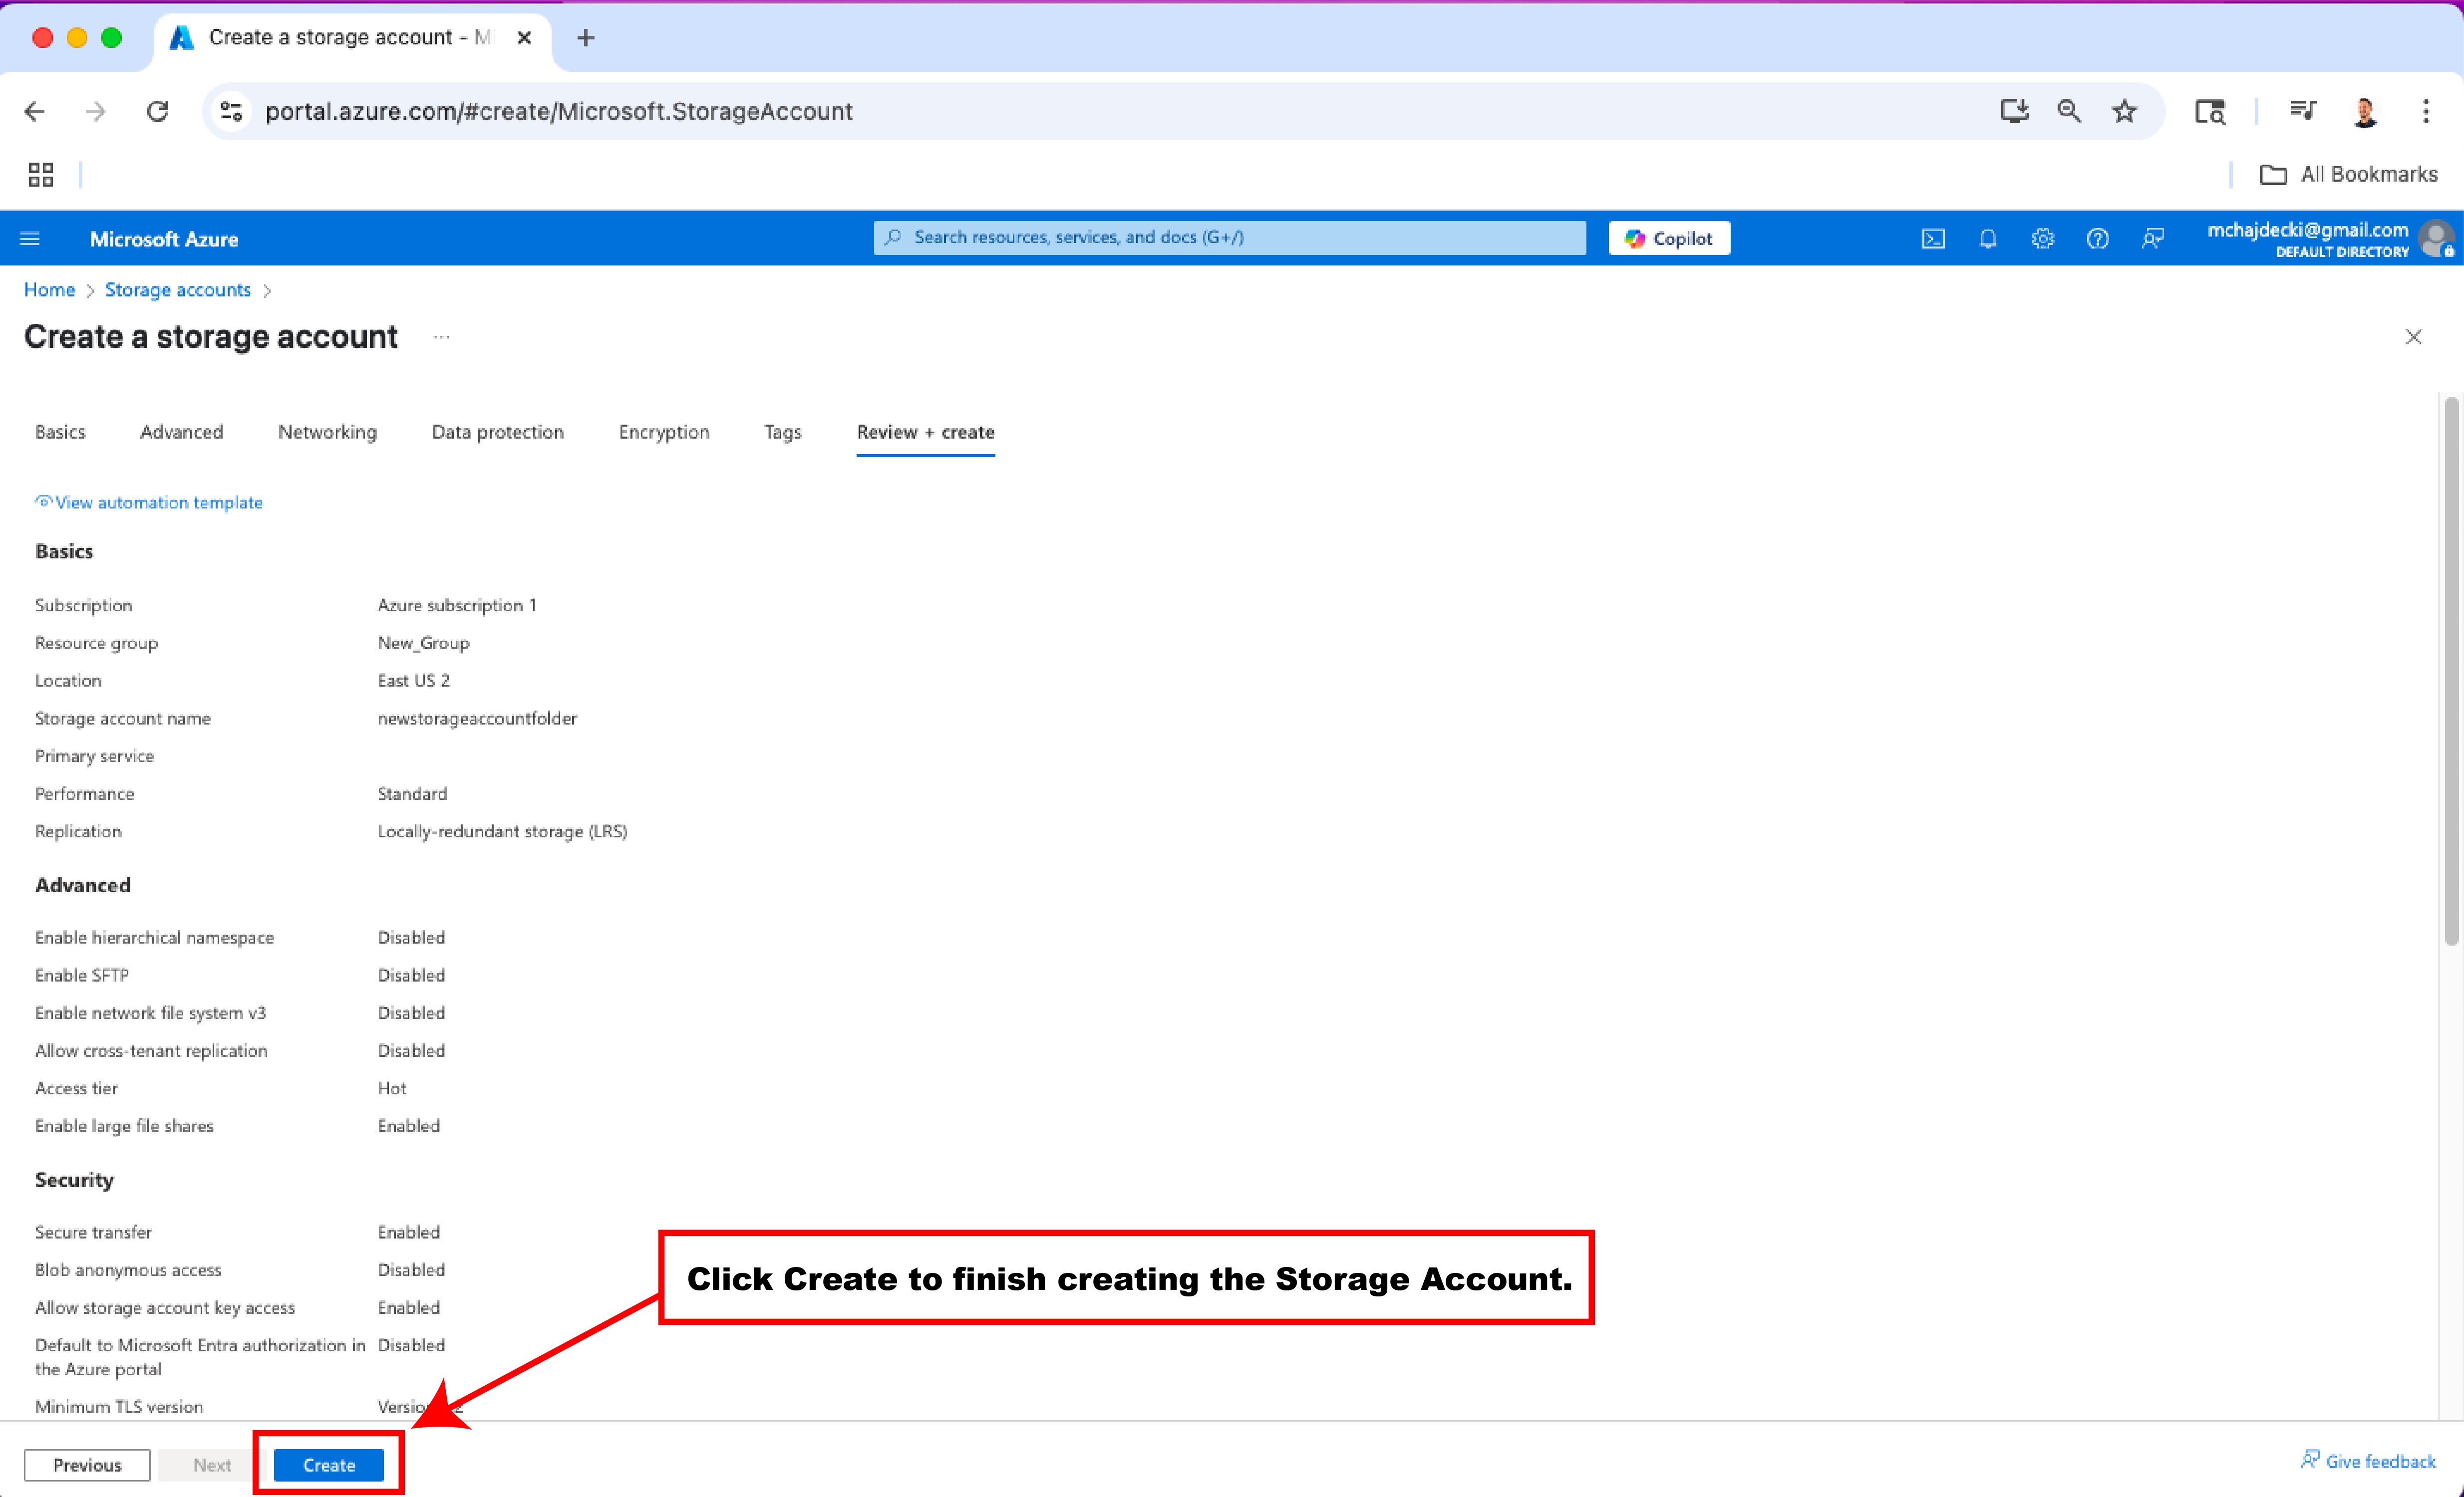Click the storage name newstorageaccountfolder
The height and width of the screenshot is (1497, 2464).
tap(477, 718)
